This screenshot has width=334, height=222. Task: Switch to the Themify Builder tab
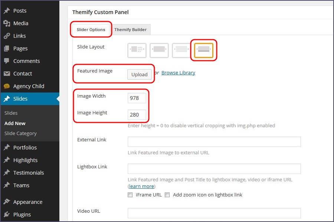(x=130, y=30)
